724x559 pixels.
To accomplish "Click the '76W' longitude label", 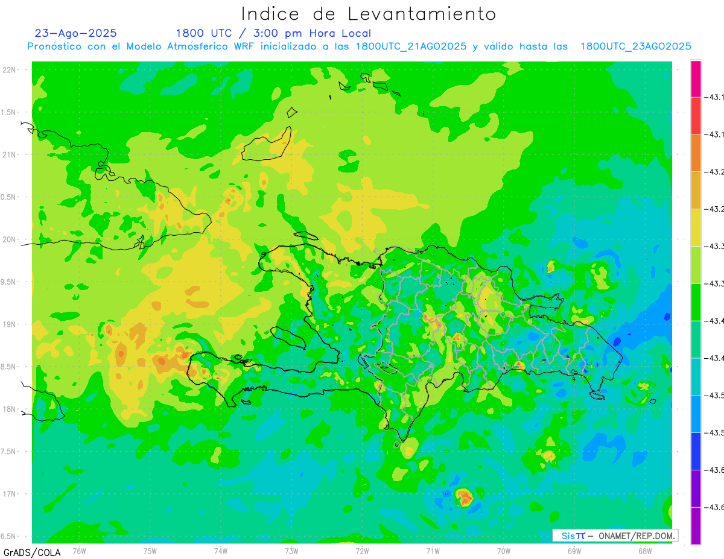I will tap(79, 550).
